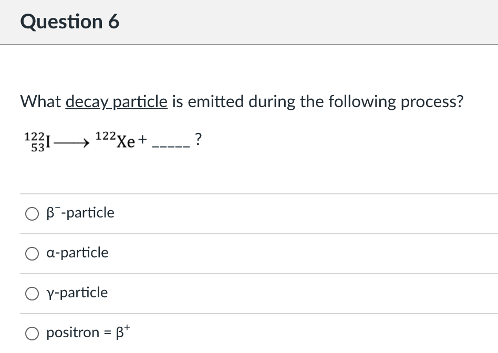
Task: Click the nuclear decay equation
Action: pos(110,140)
